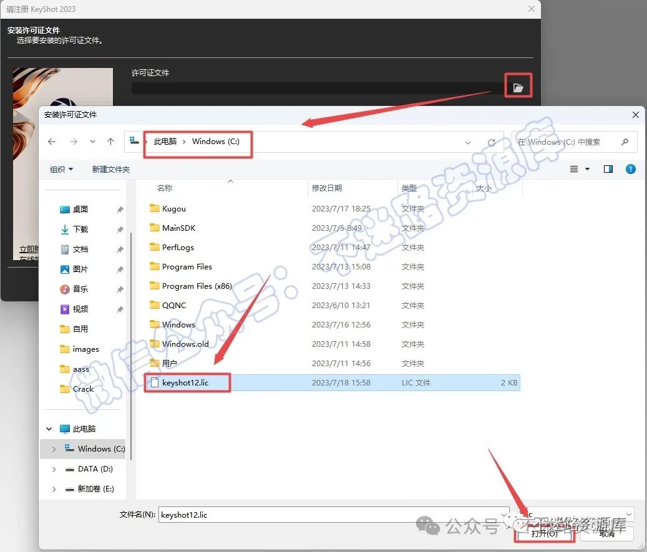Image resolution: width=647 pixels, height=552 pixels.
Task: Open the blue help icon
Action: (x=631, y=169)
